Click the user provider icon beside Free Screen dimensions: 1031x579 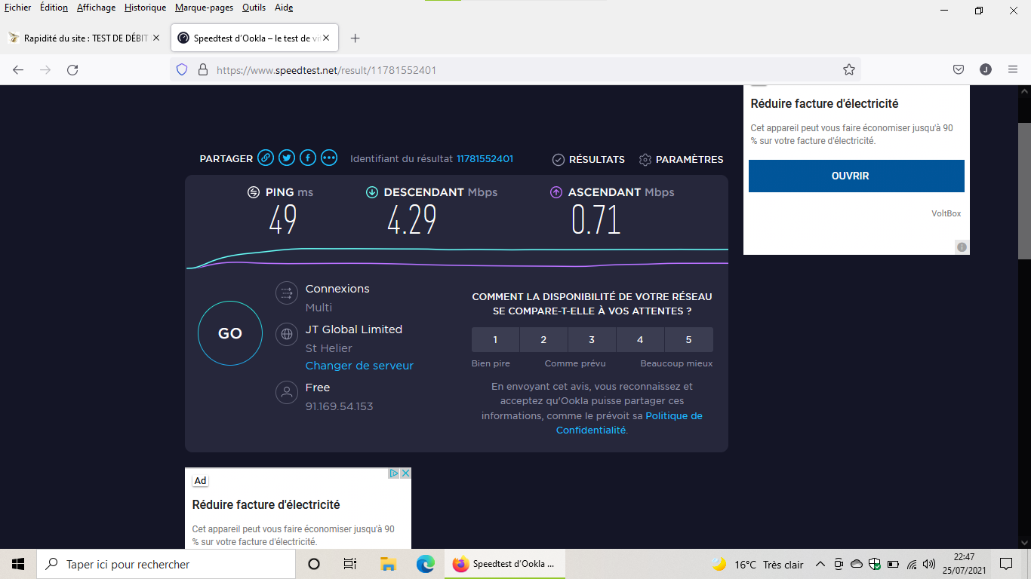coord(286,392)
